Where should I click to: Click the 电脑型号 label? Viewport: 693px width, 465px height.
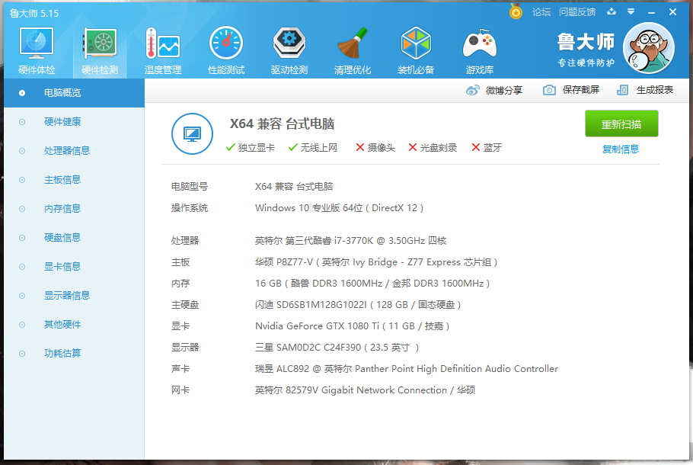point(190,187)
